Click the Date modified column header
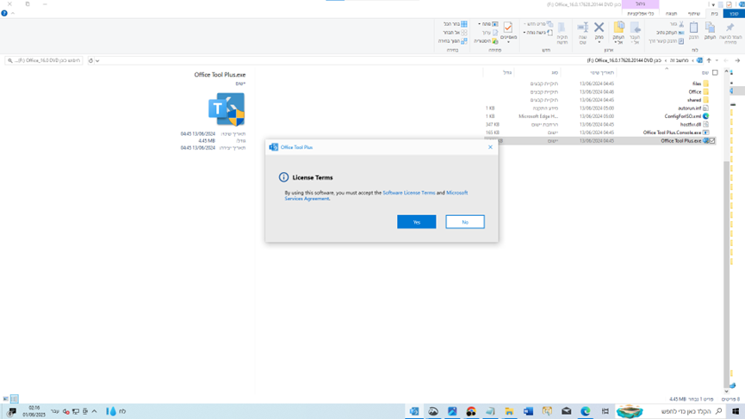The height and width of the screenshot is (419, 745). pyautogui.click(x=601, y=72)
